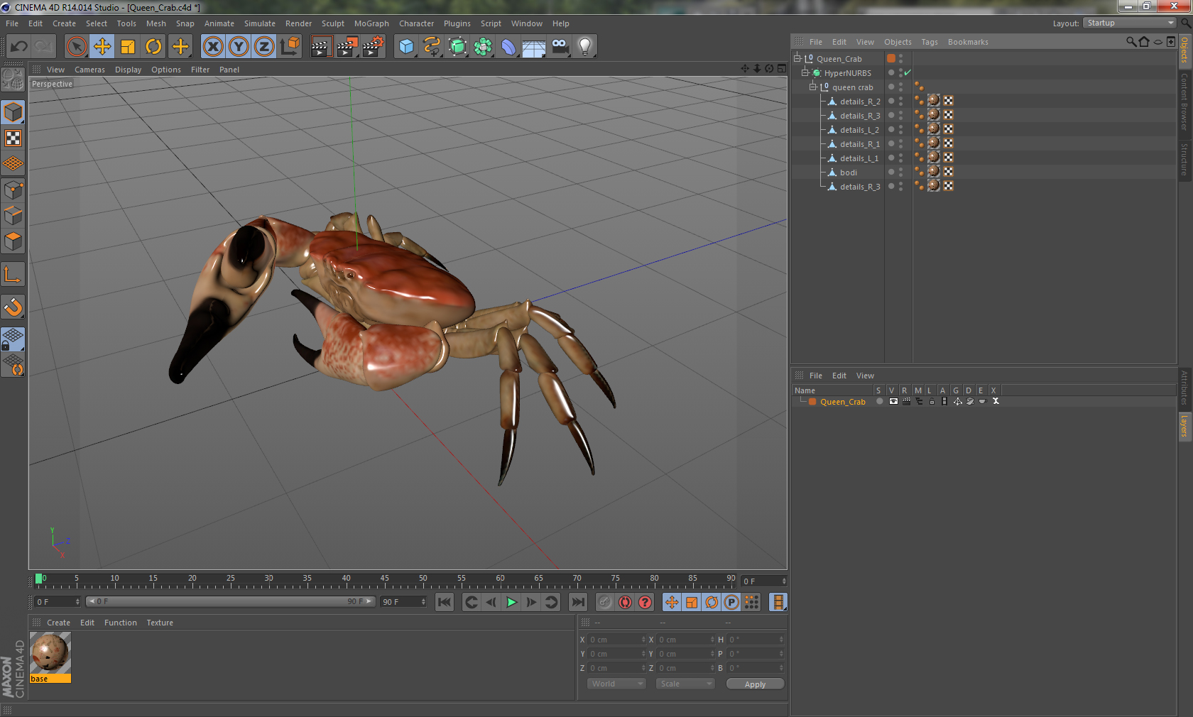1193x717 pixels.
Task: Select Points mode in left sidebar
Action: 13,190
